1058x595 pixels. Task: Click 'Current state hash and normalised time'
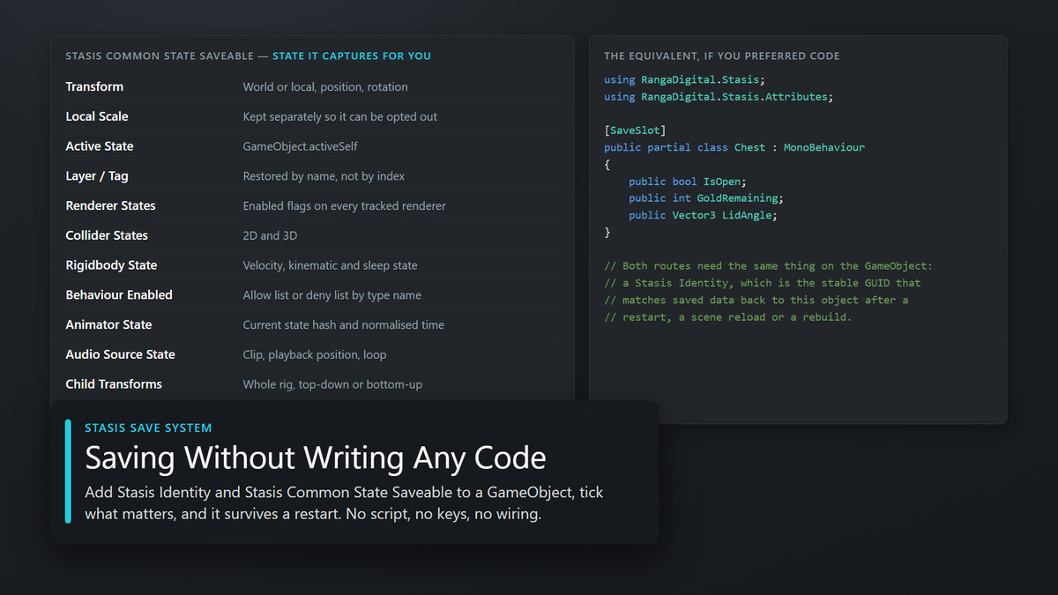[344, 325]
